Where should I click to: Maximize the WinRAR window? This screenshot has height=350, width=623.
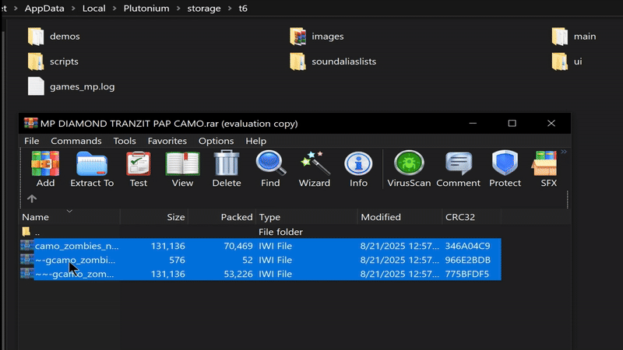[x=512, y=124]
